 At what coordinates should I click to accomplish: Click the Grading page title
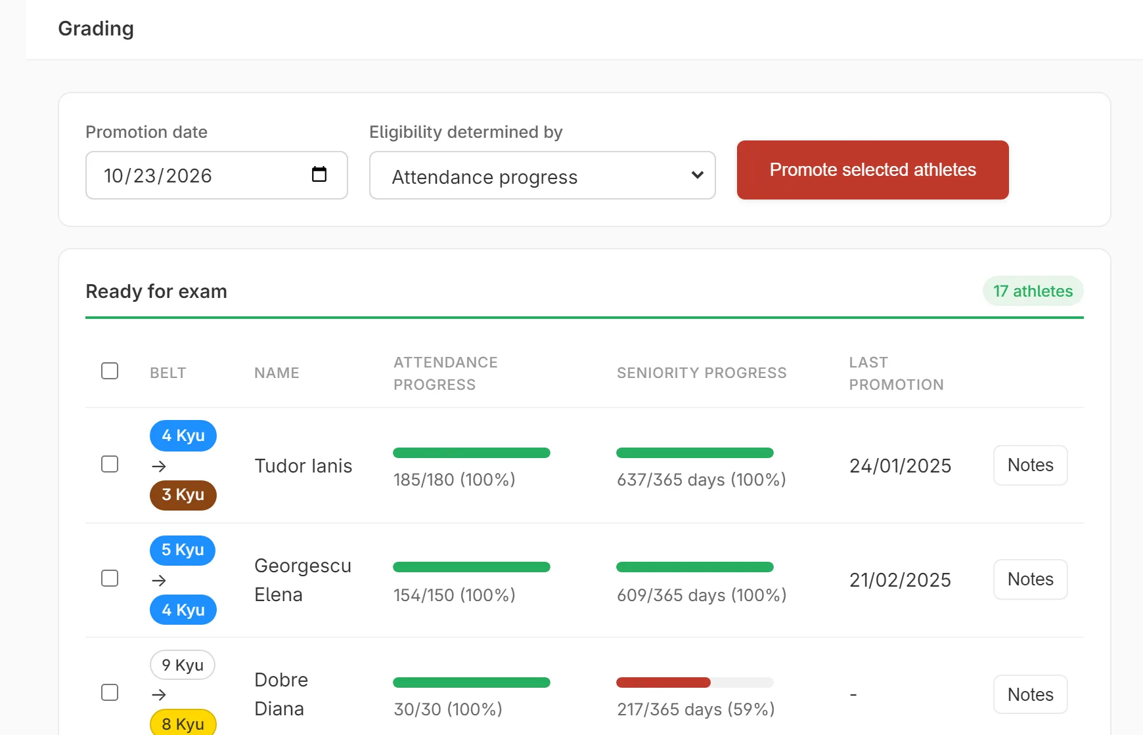coord(96,29)
